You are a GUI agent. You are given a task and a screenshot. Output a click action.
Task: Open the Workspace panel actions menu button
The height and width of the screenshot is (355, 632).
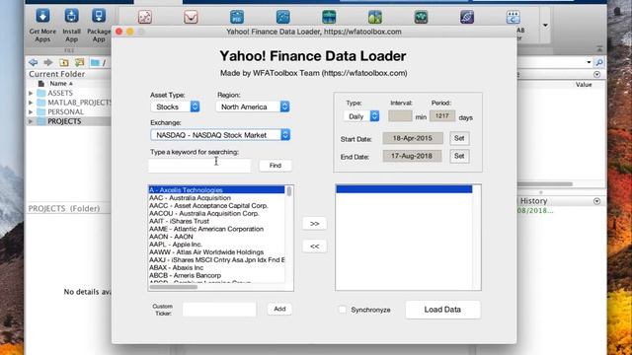[596, 75]
